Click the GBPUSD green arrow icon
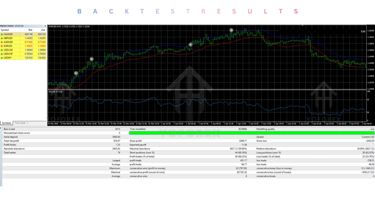This screenshot has height=211, width=375. tap(2, 38)
